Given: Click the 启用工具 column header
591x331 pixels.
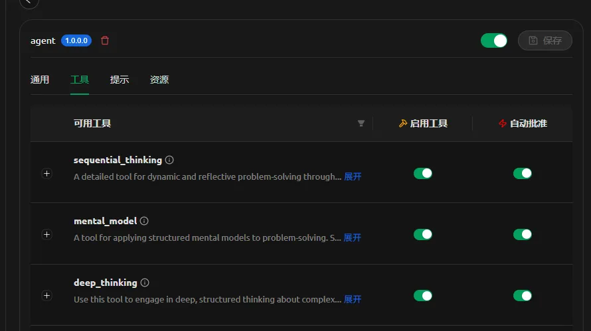Looking at the screenshot, I should tap(423, 123).
